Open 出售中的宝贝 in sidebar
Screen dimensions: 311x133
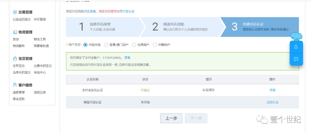(x=43, y=66)
